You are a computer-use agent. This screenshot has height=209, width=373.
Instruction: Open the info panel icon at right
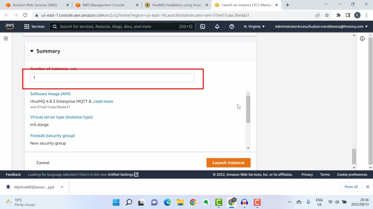point(362,38)
